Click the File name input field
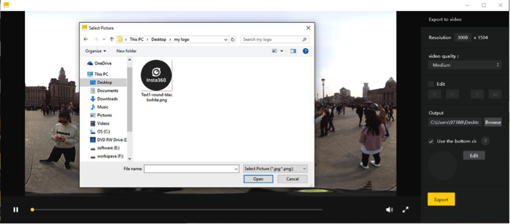This screenshot has height=224, width=510. coord(189,169)
